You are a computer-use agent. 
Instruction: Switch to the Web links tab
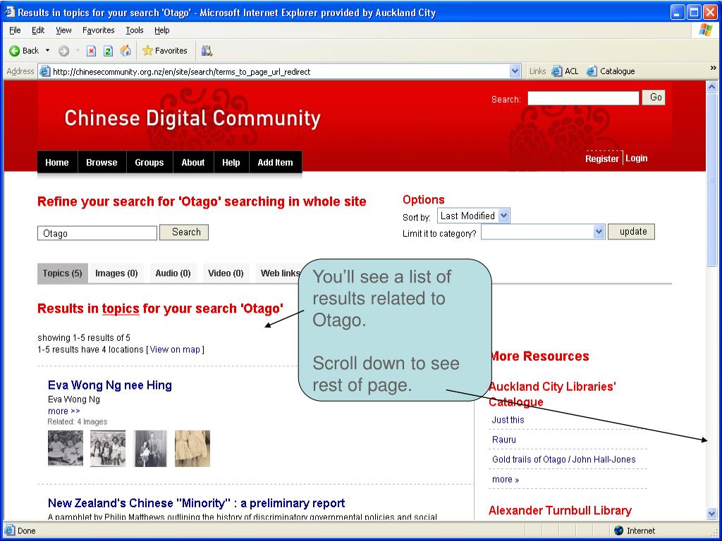[x=278, y=273]
